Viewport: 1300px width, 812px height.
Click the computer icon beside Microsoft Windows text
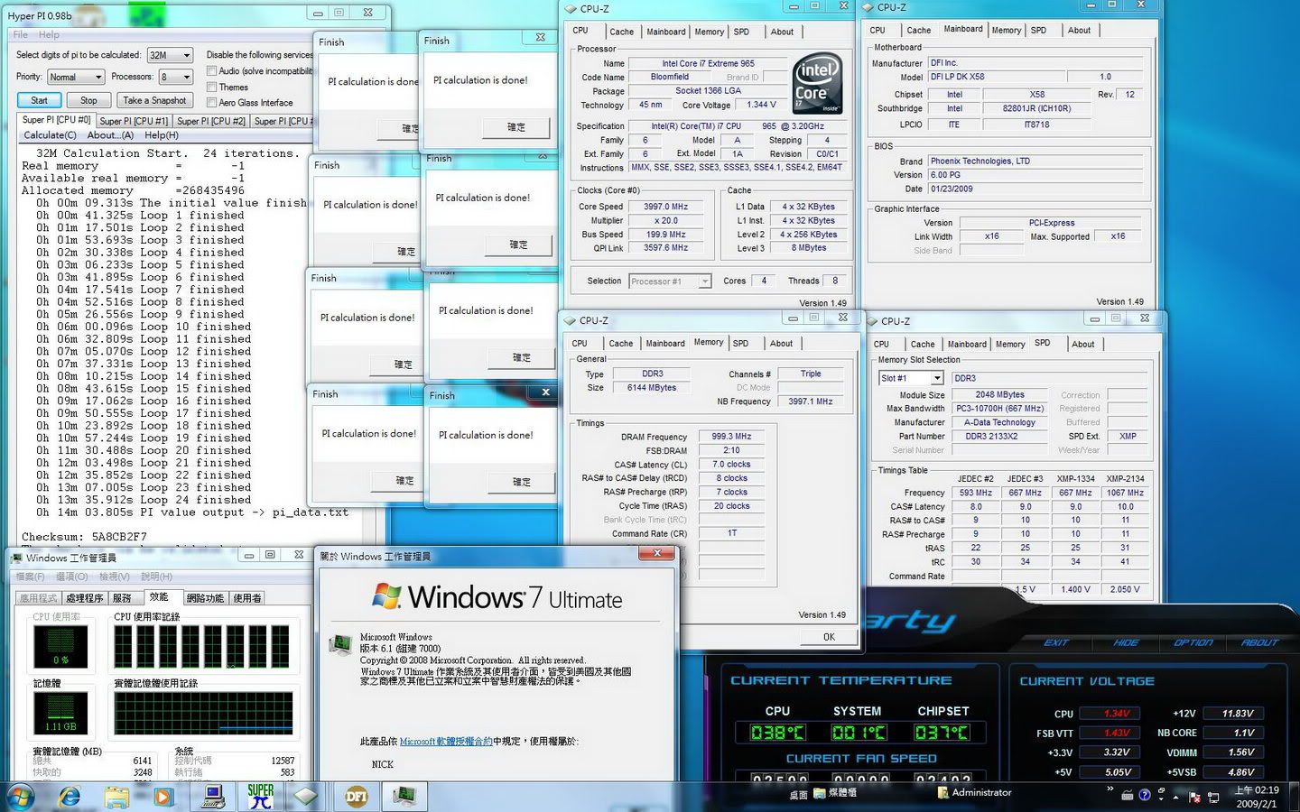tap(340, 644)
